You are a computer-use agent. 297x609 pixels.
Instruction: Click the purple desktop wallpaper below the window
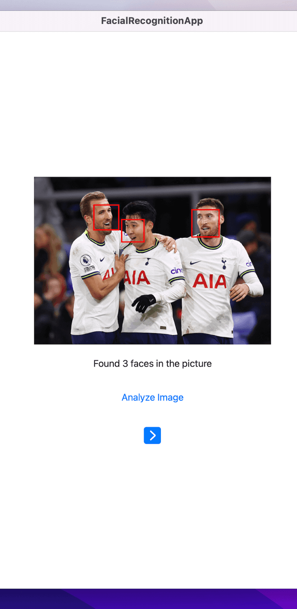coord(148,599)
